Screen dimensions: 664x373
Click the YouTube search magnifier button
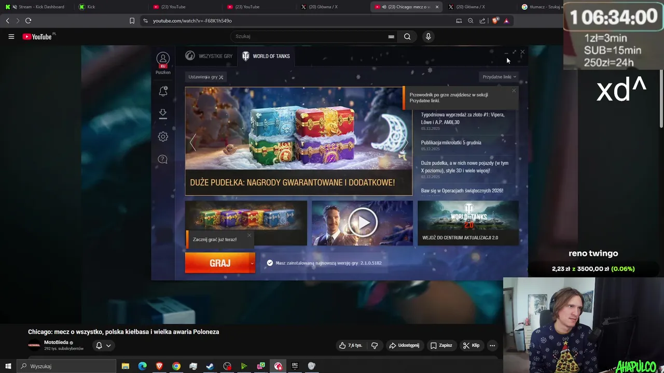[x=407, y=36]
